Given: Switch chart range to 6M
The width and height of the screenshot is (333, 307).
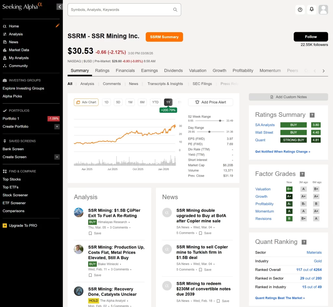Looking at the screenshot, I should pos(142,102).
